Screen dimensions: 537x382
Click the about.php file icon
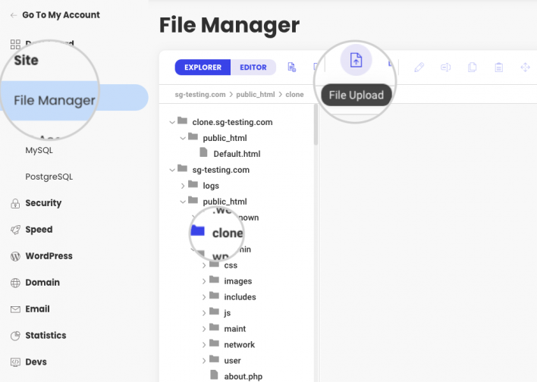click(214, 374)
